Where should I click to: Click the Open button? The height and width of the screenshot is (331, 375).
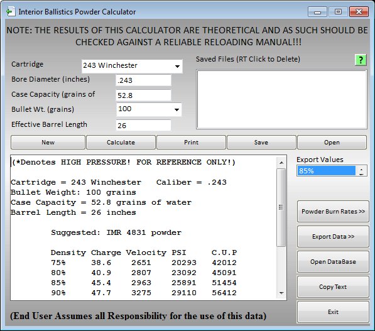click(332, 143)
